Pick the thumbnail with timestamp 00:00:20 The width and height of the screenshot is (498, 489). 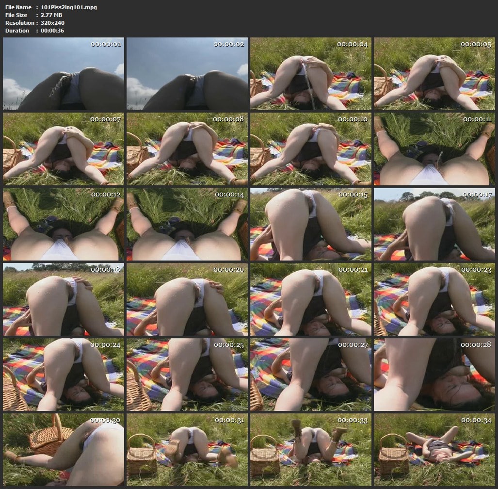click(x=187, y=299)
